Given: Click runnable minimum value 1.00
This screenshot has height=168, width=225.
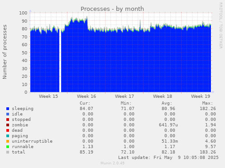Looking at the screenshot, I should coord(129,147).
